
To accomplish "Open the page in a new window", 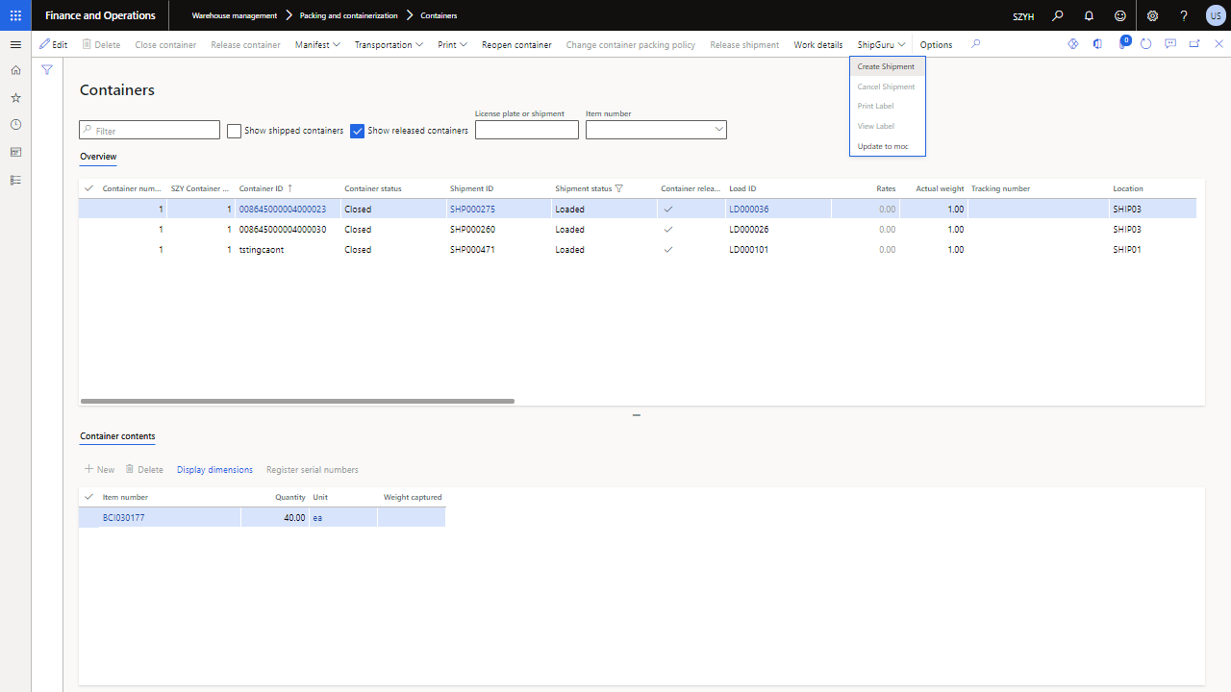I will click(x=1194, y=44).
